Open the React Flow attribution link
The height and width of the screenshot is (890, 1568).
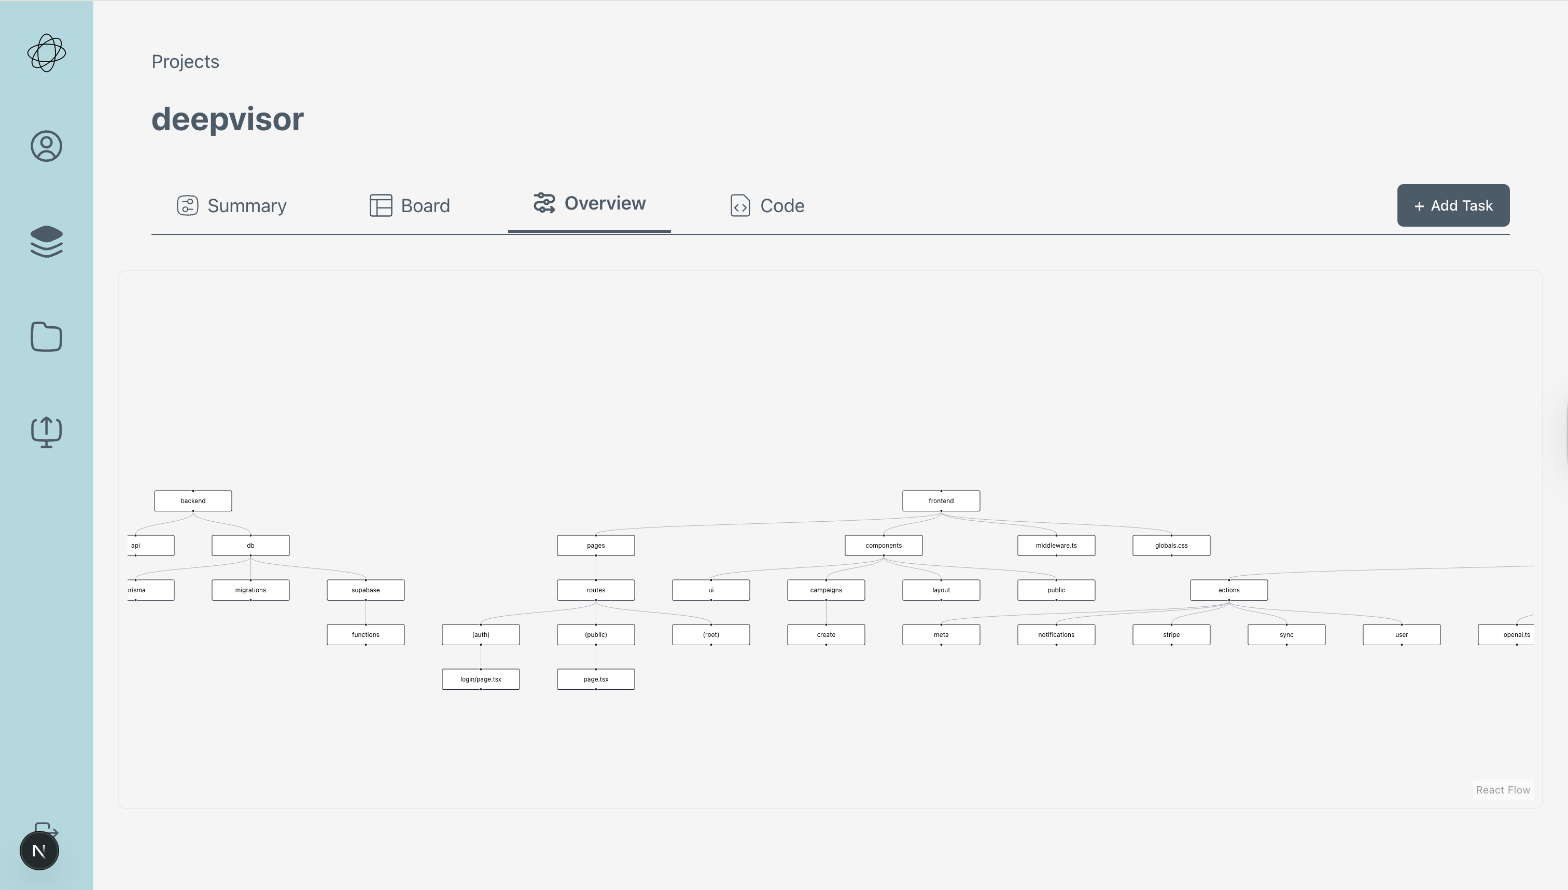(x=1503, y=790)
